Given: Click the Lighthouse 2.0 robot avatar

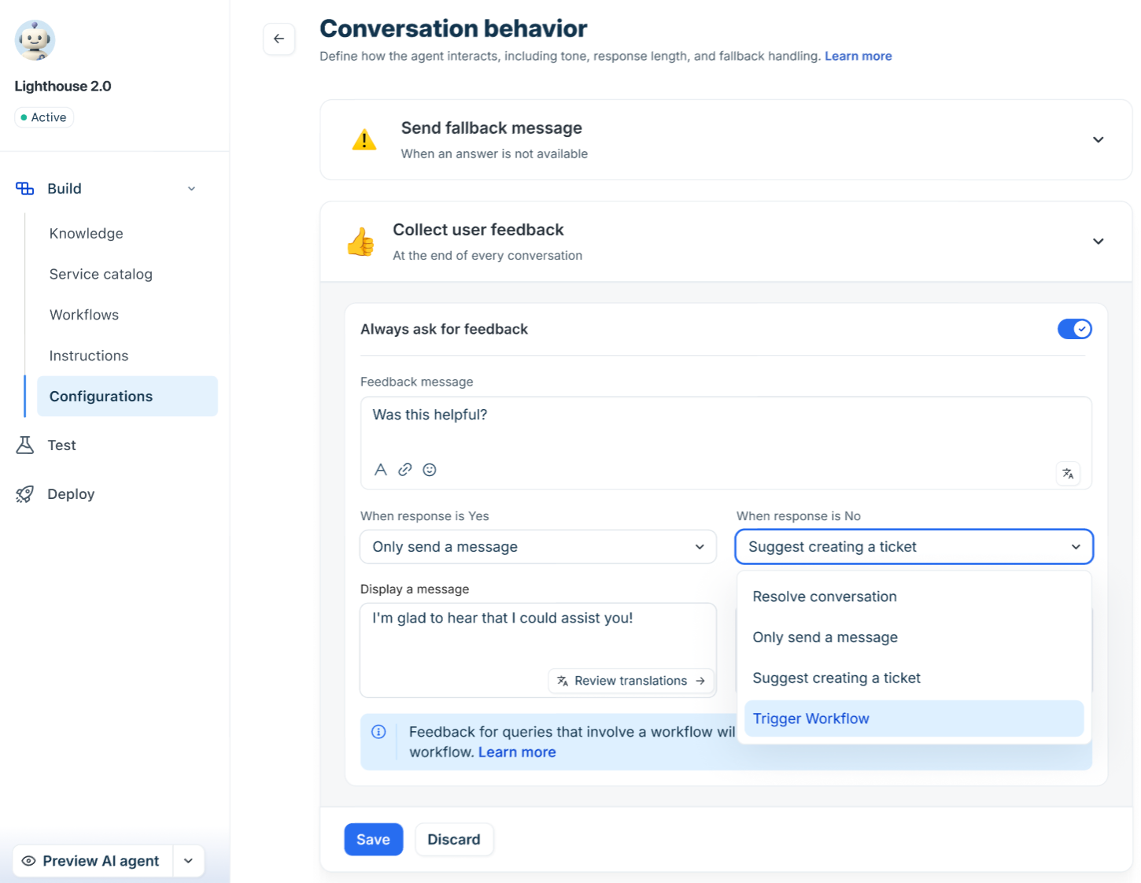Looking at the screenshot, I should tap(35, 40).
